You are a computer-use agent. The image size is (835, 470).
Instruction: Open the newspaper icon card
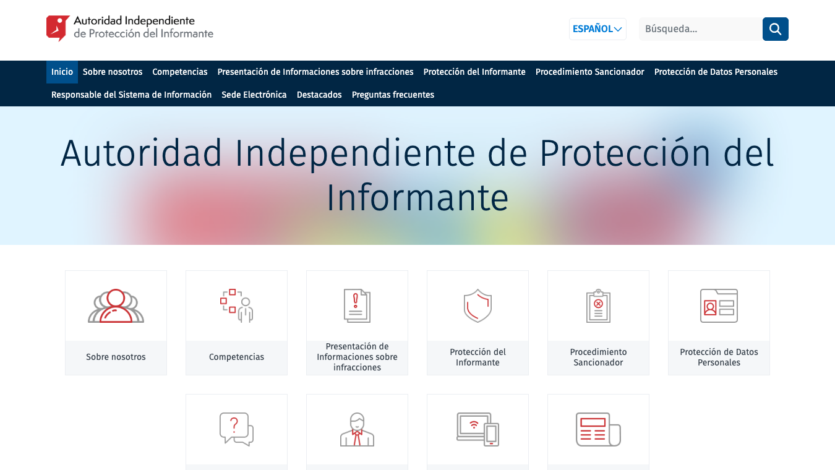[598, 428]
